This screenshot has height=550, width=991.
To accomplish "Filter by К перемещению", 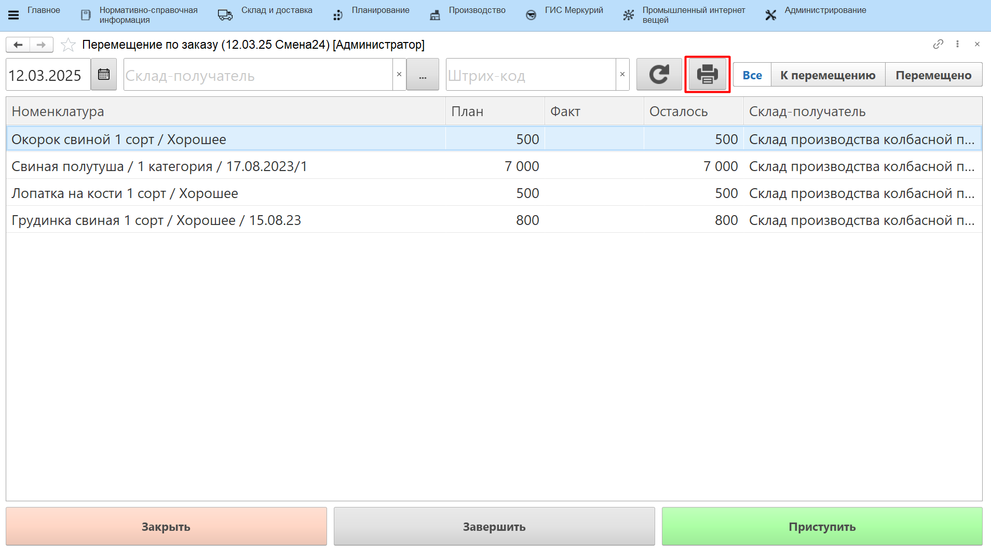I will (x=827, y=75).
